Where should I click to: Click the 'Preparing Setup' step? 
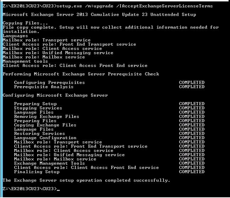35,104
